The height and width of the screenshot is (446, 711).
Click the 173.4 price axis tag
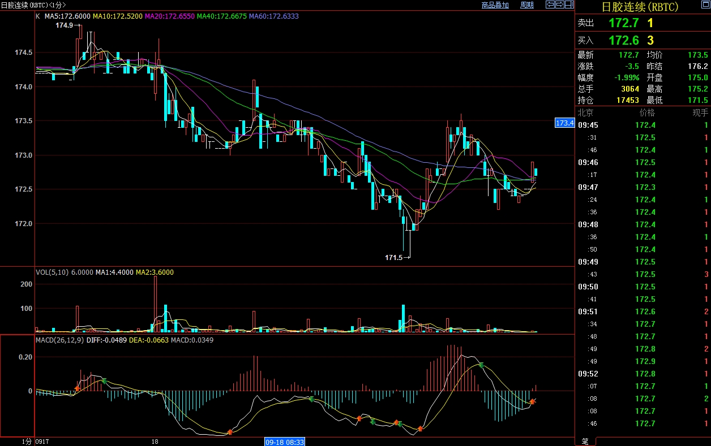(x=564, y=123)
